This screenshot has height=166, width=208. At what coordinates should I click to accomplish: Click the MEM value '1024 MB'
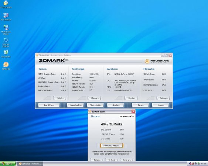(x=118, y=87)
